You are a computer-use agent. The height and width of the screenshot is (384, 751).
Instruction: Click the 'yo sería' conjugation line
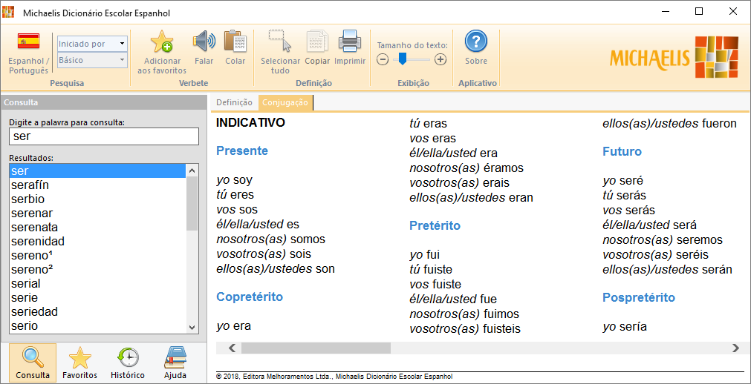click(625, 327)
